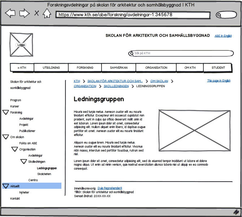Collapse the Om skolan tree section

pos(5,137)
